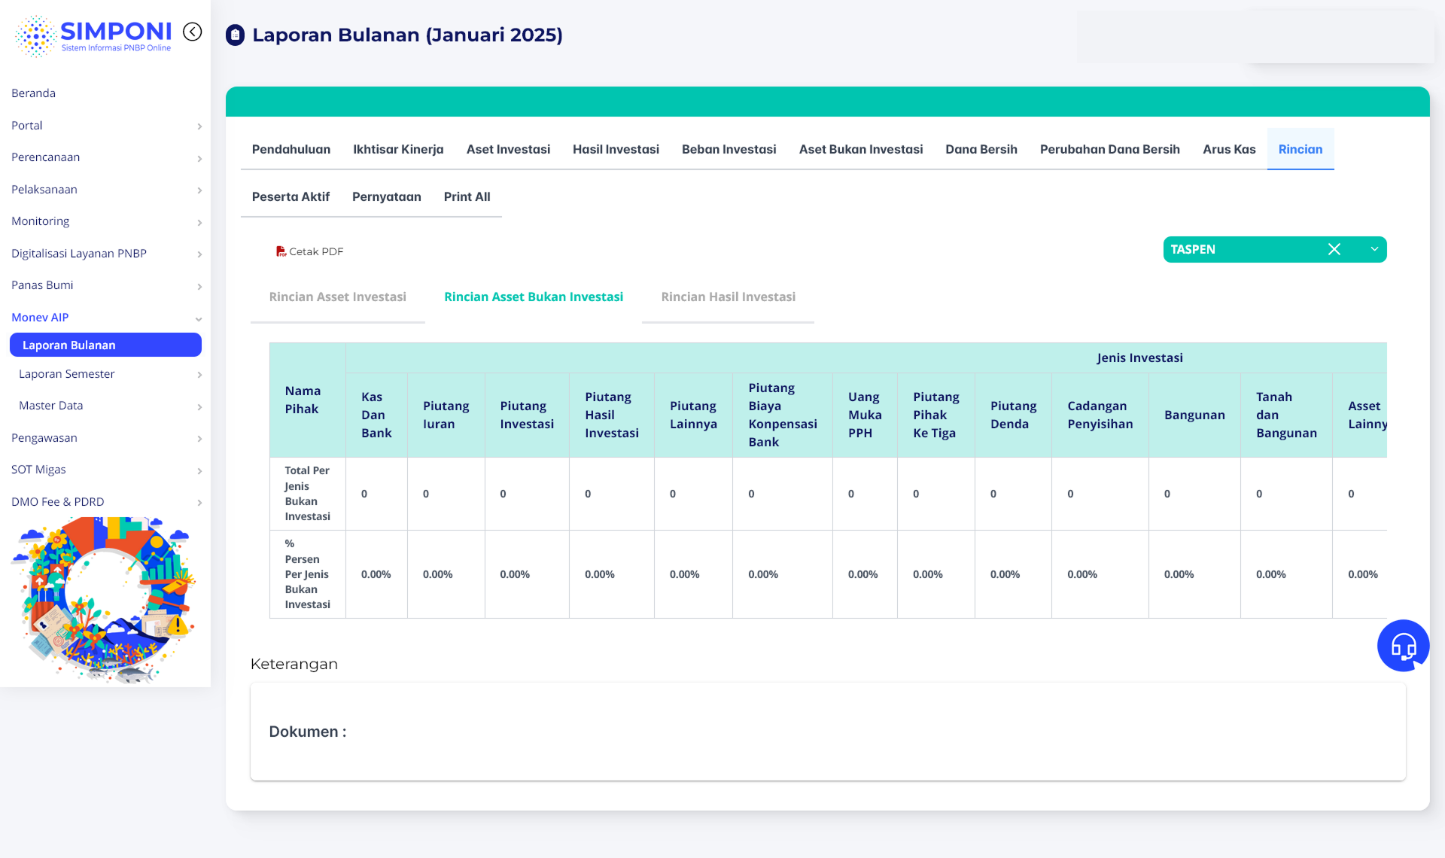Open Perubahan Dana Bersih tab

pos(1110,149)
